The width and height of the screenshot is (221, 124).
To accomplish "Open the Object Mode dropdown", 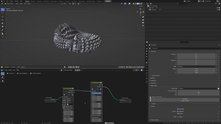I will click(10, 4).
